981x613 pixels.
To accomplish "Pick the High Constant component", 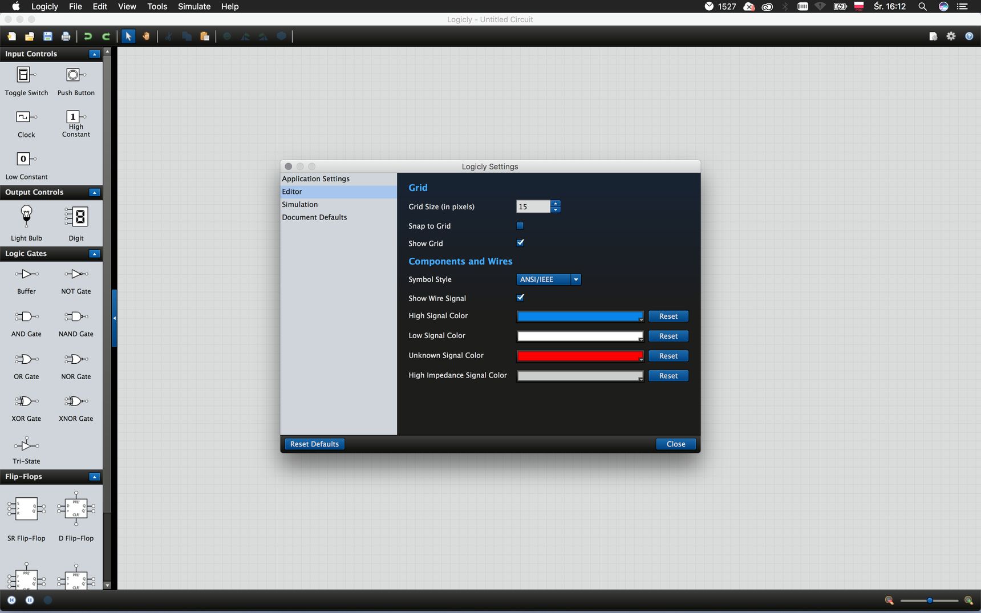I will (76, 124).
